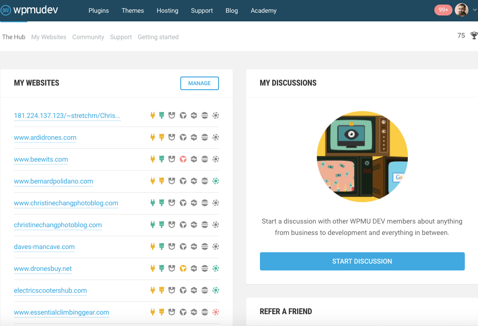
Task: Click the retro TV discussions illustration
Action: point(362,157)
